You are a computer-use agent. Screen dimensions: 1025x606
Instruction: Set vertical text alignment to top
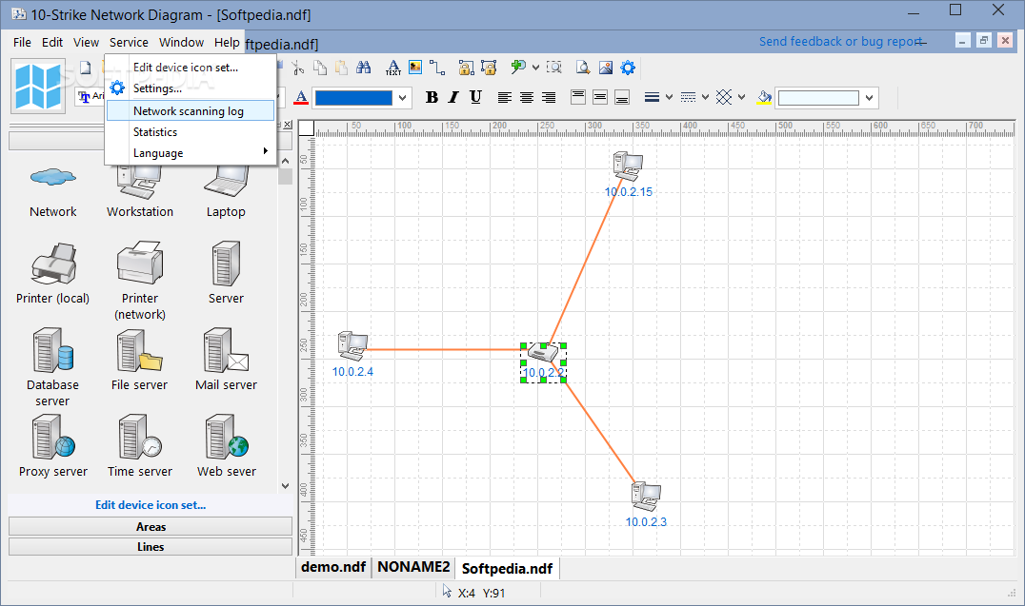click(x=578, y=97)
